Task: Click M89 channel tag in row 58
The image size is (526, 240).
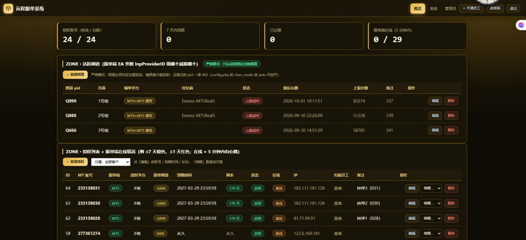Action: click(x=161, y=233)
